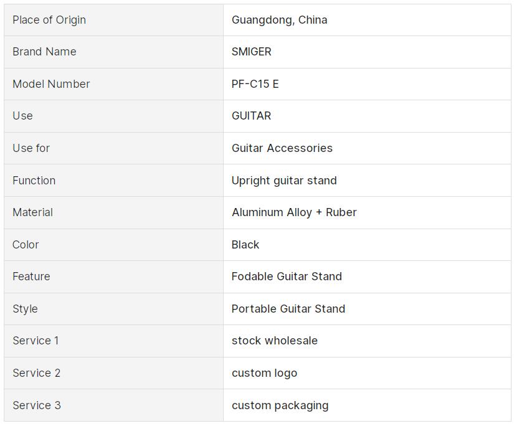
Task: Select the 'PF-C15 E' model value
Action: 255,84
